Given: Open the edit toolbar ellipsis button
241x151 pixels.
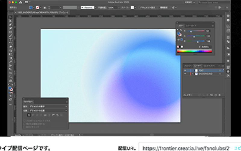Looking at the screenshot, I should [x=11, y=104].
